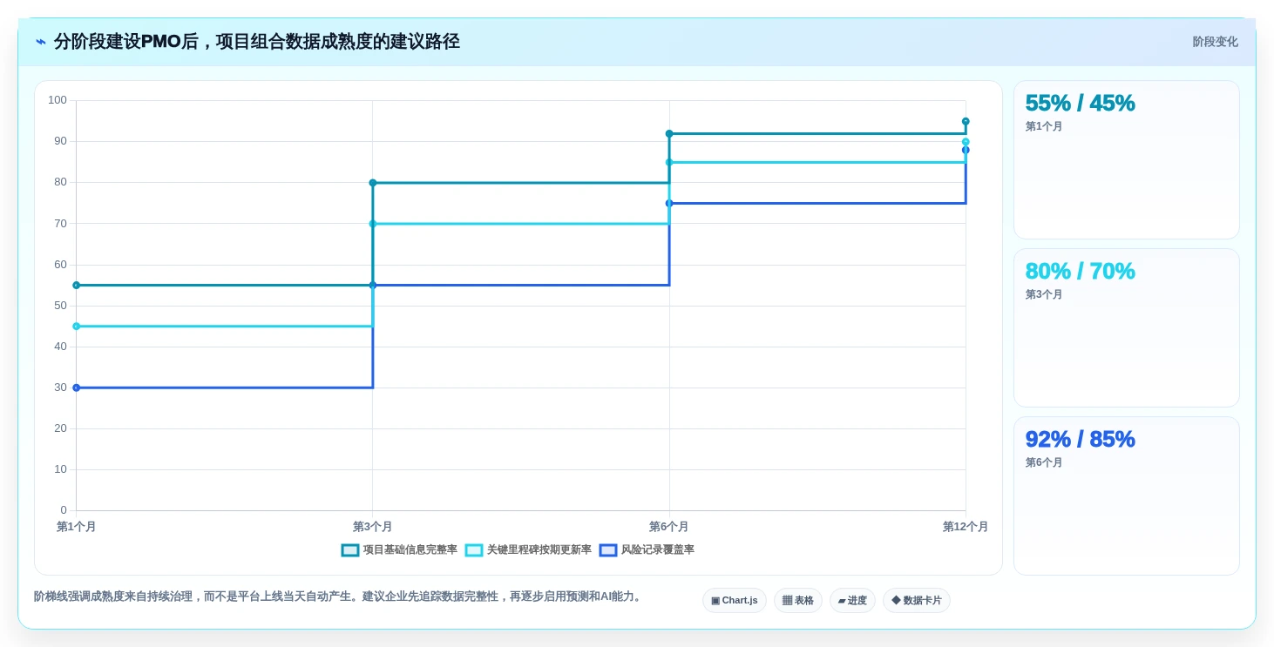Click 里程碑更新率 point at 第3个月 (70)
This screenshot has width=1274, height=647.
tap(373, 224)
